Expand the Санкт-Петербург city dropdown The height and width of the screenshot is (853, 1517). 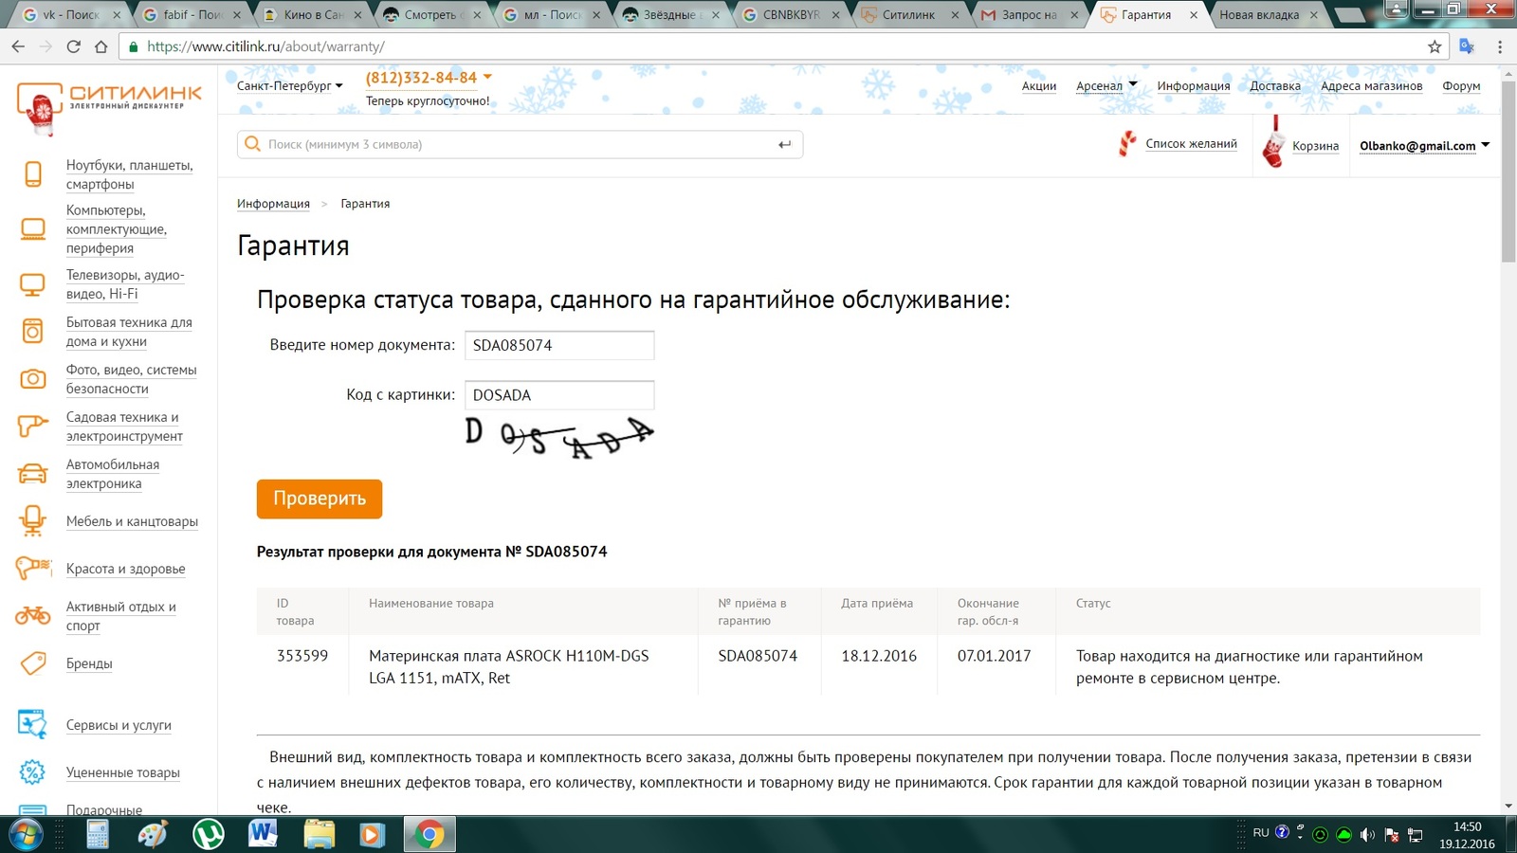pos(289,86)
